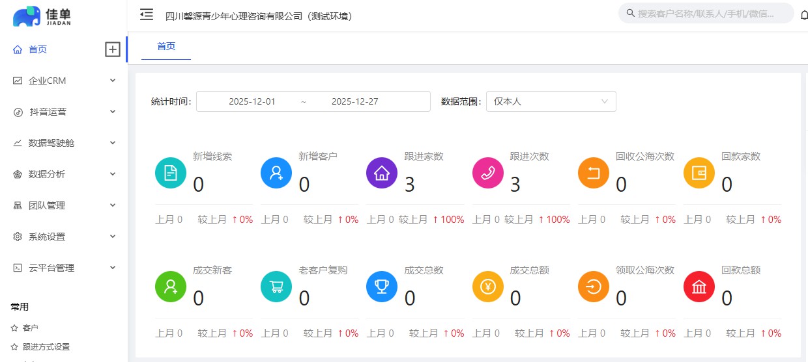Image resolution: width=808 pixels, height=362 pixels.
Task: Expand the 企业CRM menu chevron
Action: click(113, 81)
